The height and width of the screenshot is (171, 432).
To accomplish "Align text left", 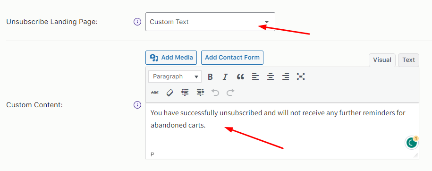I will click(255, 77).
